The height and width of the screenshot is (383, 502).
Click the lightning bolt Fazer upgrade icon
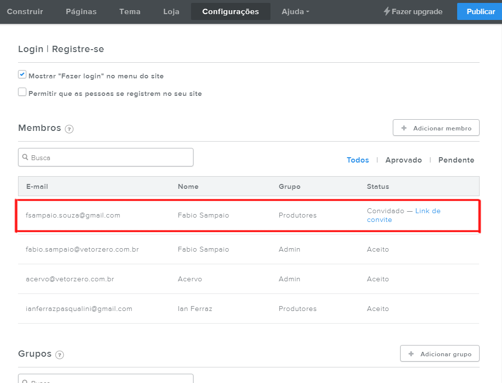[x=387, y=11]
